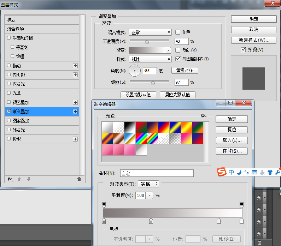Uncheck 与图层对齐(I)
The height and width of the screenshot is (246, 281).
point(178,59)
